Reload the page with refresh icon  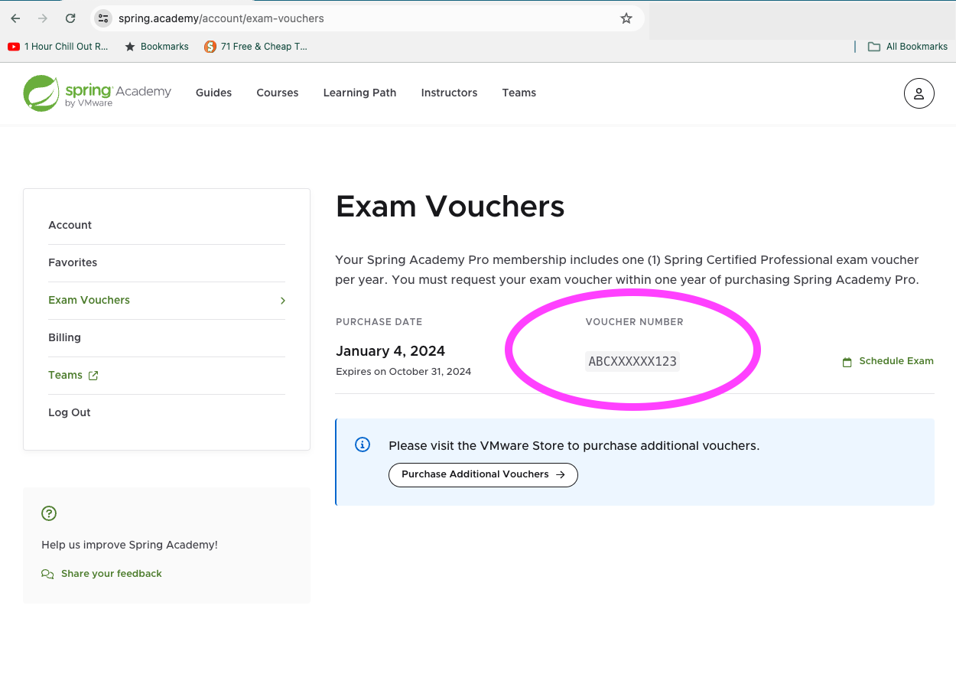70,18
